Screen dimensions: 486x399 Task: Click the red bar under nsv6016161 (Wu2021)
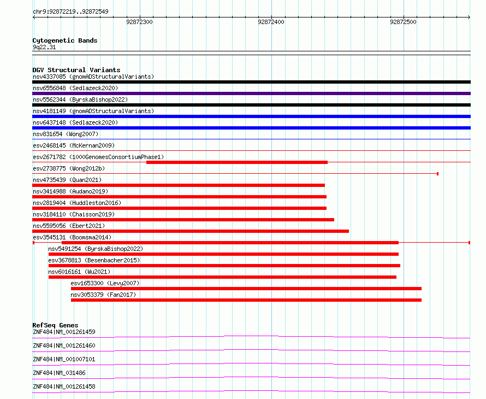click(x=223, y=277)
